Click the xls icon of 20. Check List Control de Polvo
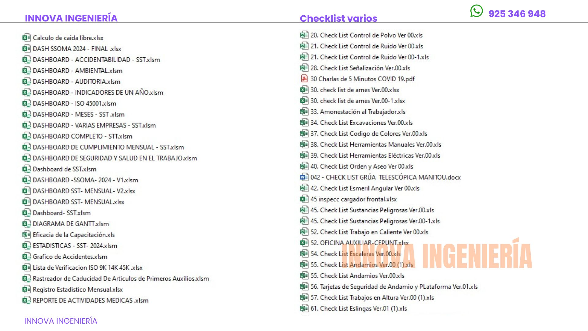This screenshot has width=588, height=331. click(304, 35)
